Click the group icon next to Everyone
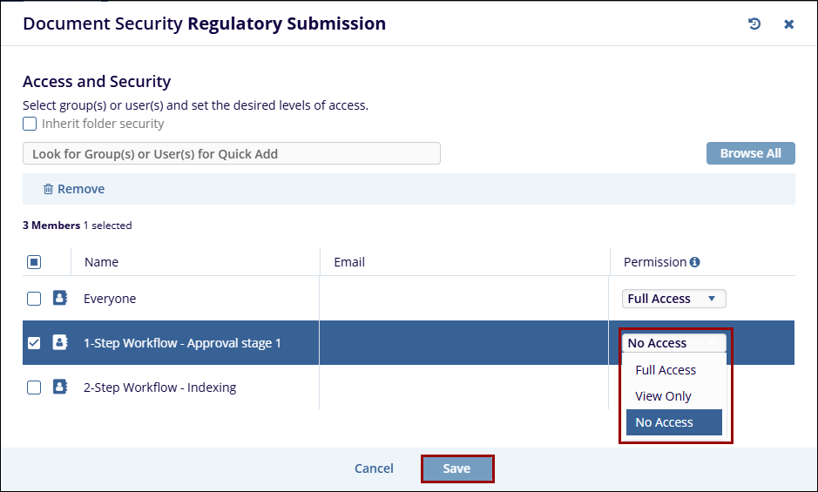This screenshot has height=492, width=818. point(60,299)
